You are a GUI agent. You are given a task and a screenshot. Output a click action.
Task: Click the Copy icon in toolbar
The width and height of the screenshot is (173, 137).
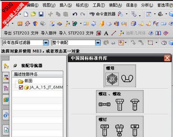coord(58,14)
